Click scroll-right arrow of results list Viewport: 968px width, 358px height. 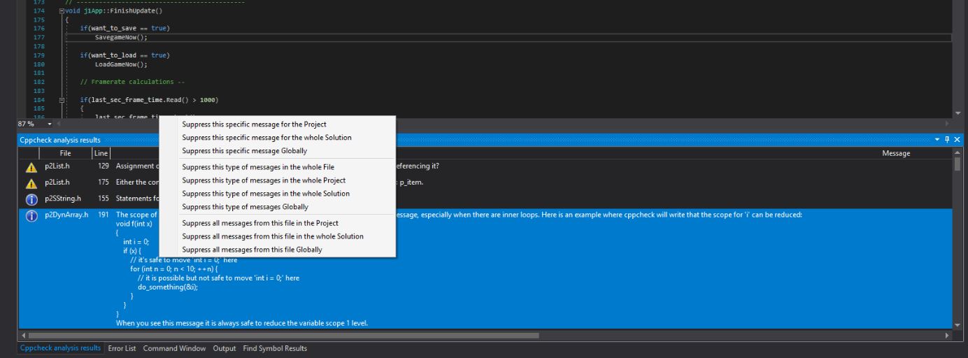[948, 336]
